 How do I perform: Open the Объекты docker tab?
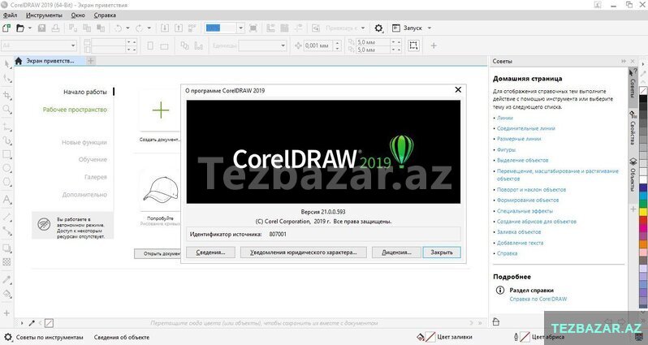(633, 175)
